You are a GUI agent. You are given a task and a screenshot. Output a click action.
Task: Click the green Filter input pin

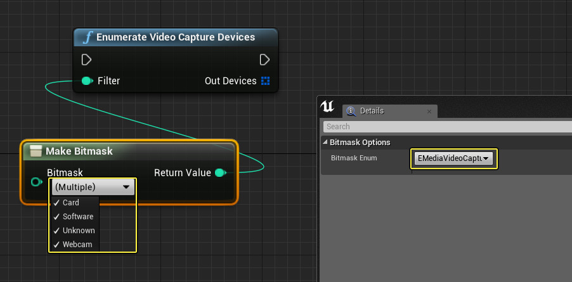88,81
